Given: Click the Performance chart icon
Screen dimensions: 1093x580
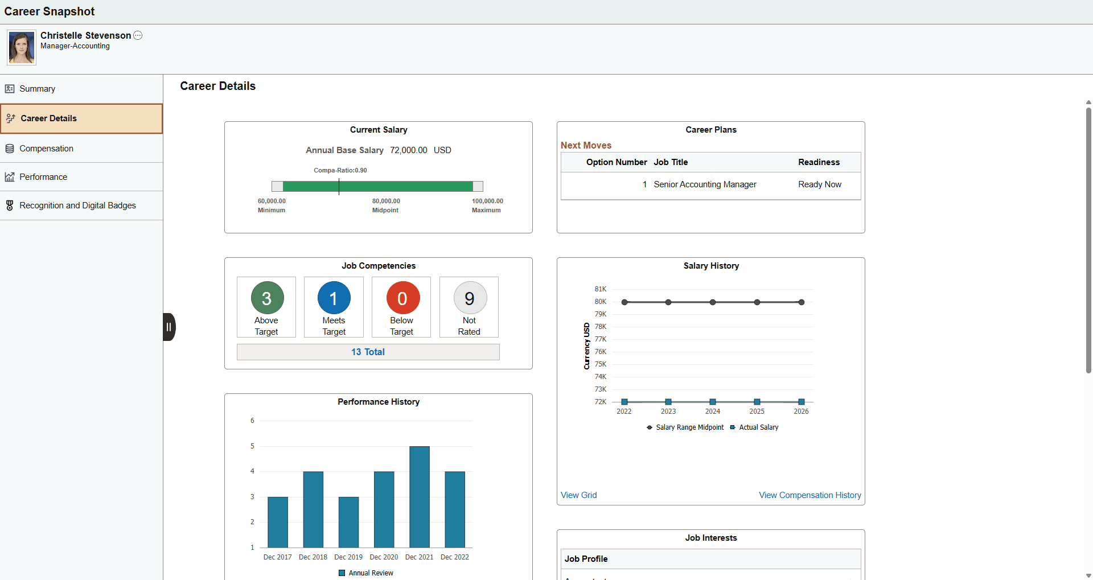Looking at the screenshot, I should [10, 177].
